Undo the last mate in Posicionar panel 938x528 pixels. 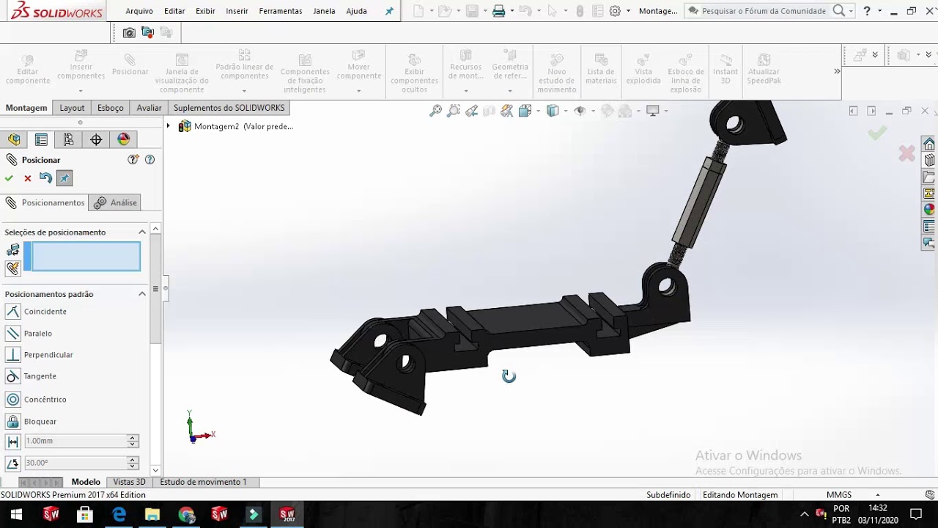[46, 178]
